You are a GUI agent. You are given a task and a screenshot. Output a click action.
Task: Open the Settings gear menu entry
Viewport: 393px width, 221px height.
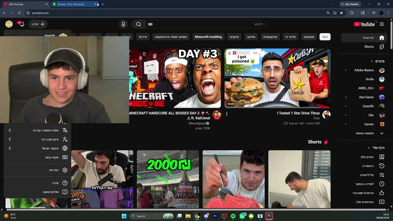pyautogui.click(x=37, y=170)
